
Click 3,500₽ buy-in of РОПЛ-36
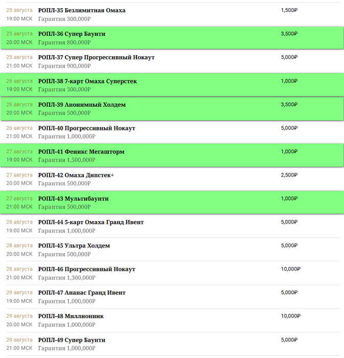point(289,34)
